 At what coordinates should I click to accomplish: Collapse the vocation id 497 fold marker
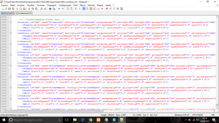pos(11,98)
